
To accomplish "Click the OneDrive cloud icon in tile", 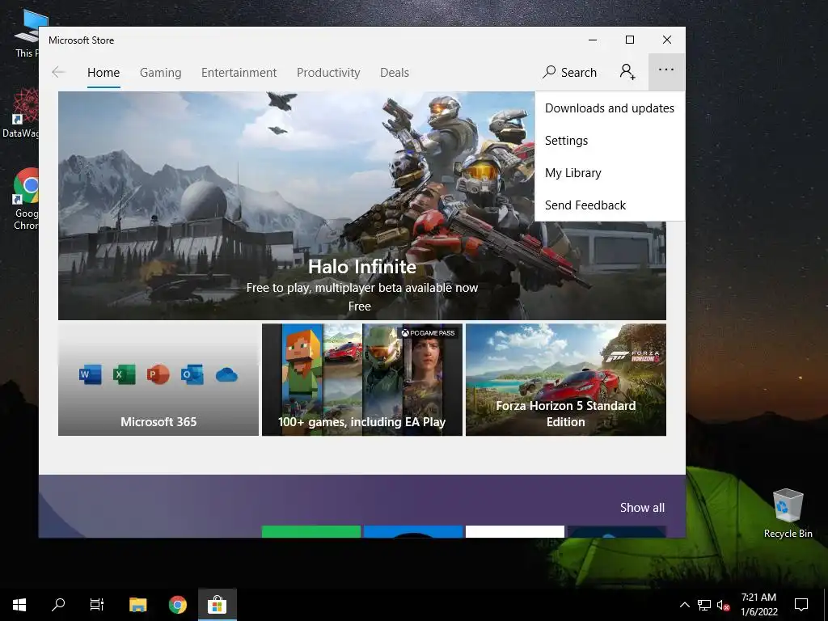I will 226,375.
